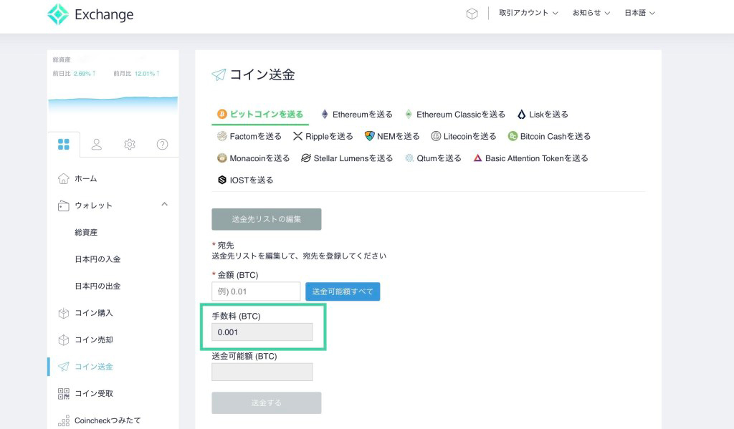Screen dimensions: 734x429
Task: Click the Ripple X icon
Action: 297,136
